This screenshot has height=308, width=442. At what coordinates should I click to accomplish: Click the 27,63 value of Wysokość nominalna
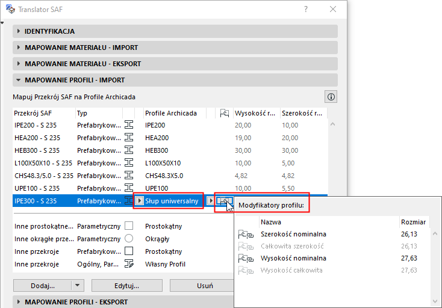tap(409, 258)
